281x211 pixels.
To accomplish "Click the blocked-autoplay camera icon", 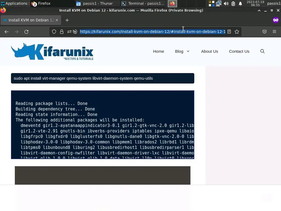I will click(75, 32).
